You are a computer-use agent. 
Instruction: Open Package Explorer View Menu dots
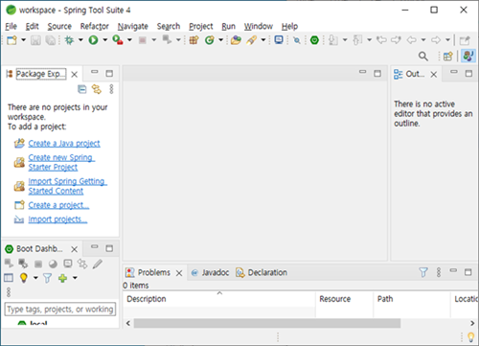[111, 89]
